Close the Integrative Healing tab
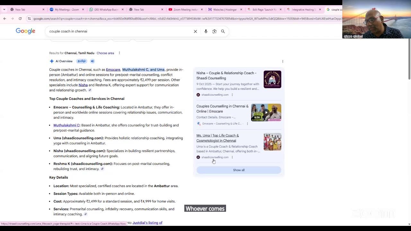This screenshot has width=411, height=231. (320, 10)
